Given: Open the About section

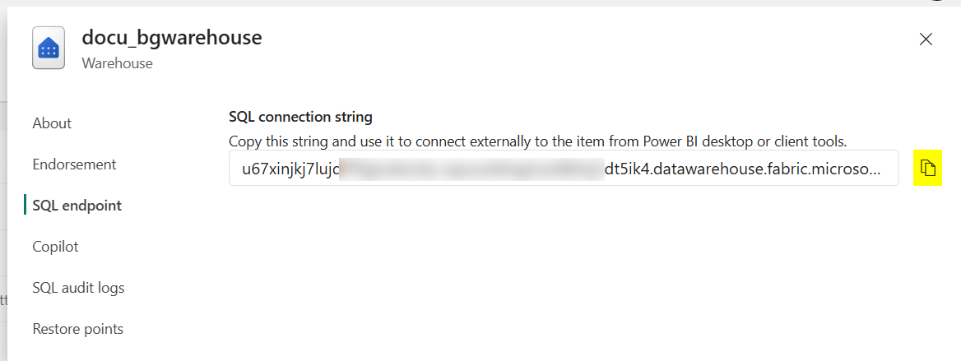Looking at the screenshot, I should [52, 123].
